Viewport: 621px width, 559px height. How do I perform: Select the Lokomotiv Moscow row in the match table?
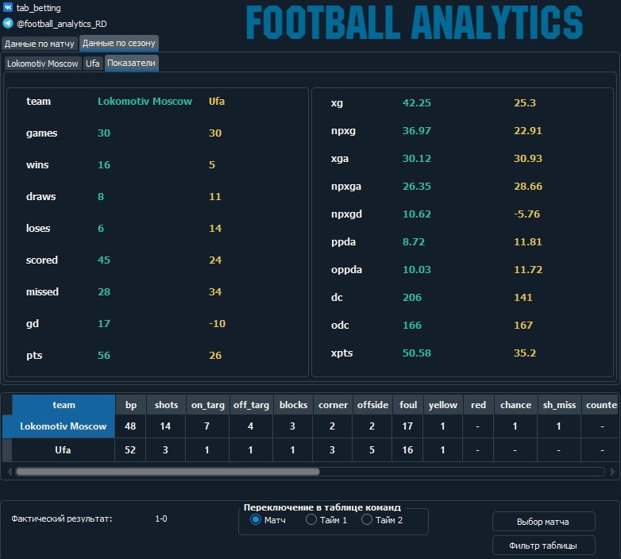pos(64,426)
